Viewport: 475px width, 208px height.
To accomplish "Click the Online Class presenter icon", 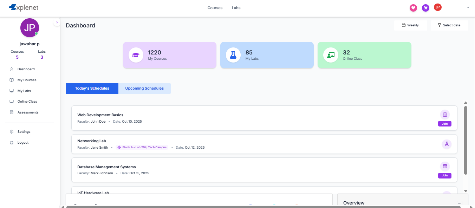I will click(330, 55).
